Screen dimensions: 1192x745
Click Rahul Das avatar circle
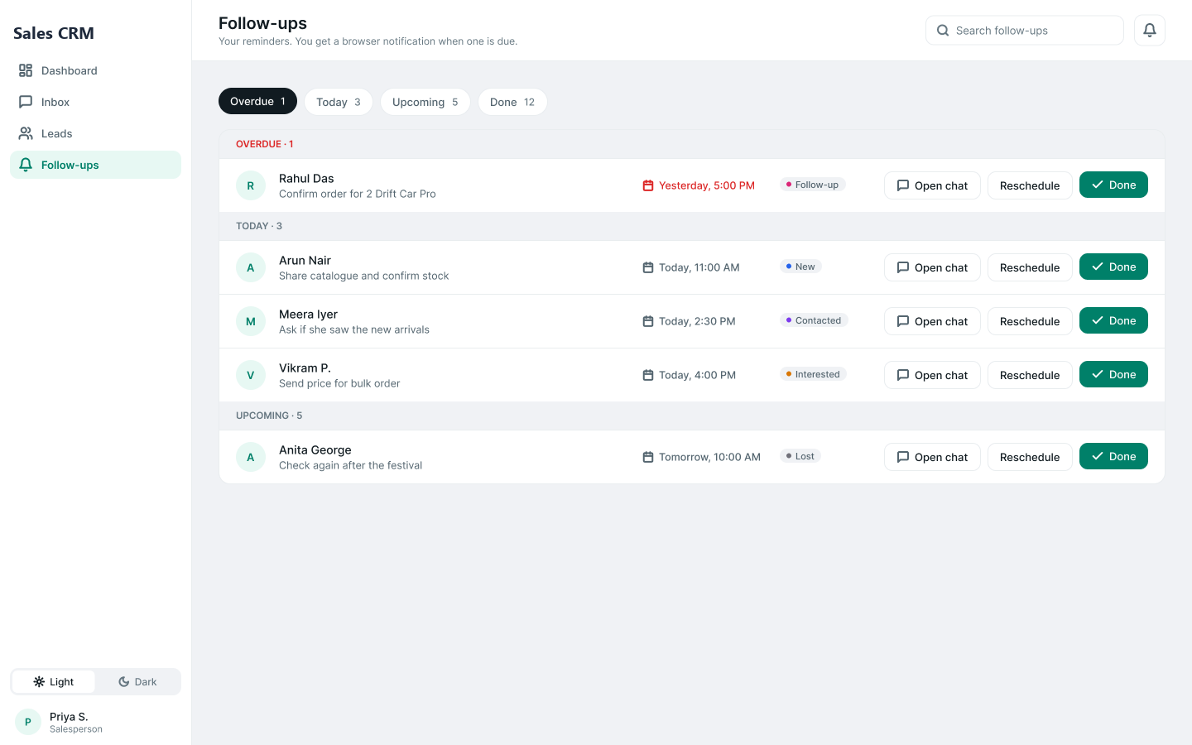click(x=251, y=185)
